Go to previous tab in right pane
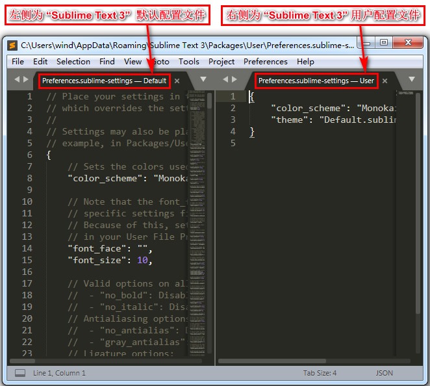430x386 pixels. (x=225, y=79)
